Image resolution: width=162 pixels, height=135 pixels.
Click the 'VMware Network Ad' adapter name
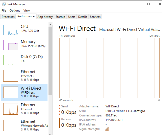34,126
